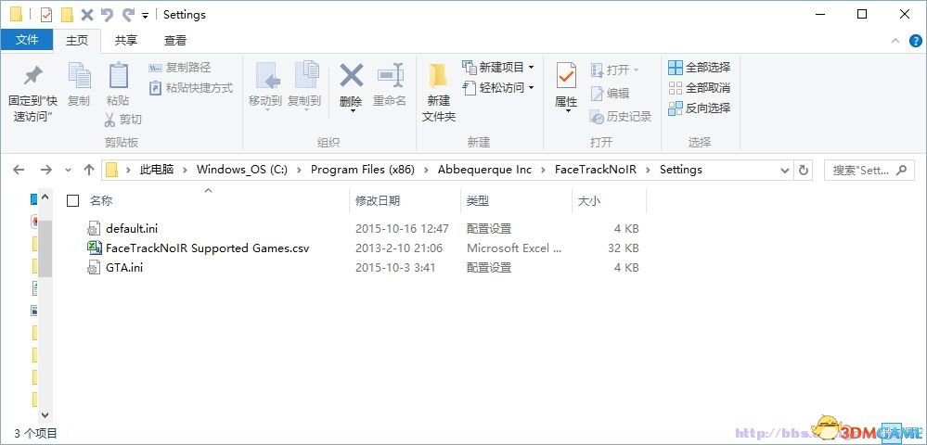
Task: Select FaceTrackNoIR Supported Games.csv
Action: click(x=208, y=248)
